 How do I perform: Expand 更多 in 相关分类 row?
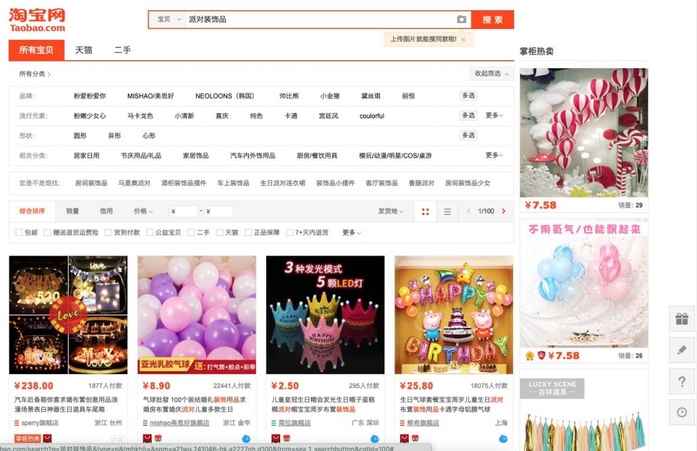tap(494, 155)
